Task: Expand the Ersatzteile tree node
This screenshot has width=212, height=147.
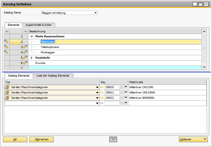Action: [32, 58]
